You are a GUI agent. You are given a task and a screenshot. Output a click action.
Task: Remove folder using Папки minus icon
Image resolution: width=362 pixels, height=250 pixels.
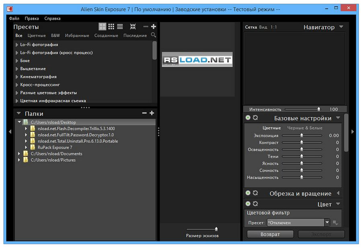[x=144, y=113]
